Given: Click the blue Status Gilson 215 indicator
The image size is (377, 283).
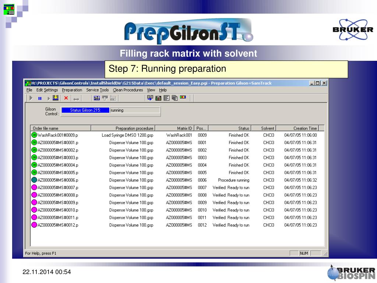Looking at the screenshot, I should [x=85, y=110].
